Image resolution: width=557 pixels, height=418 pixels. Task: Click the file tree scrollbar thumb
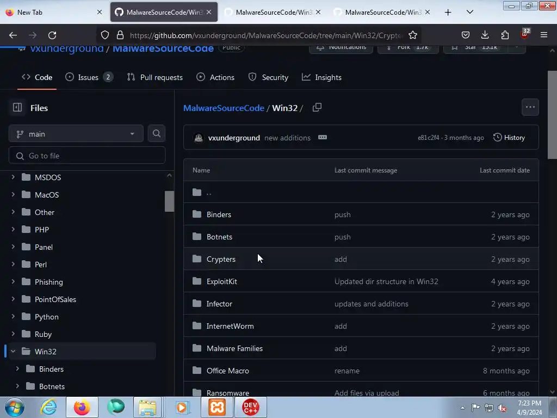pos(169,201)
